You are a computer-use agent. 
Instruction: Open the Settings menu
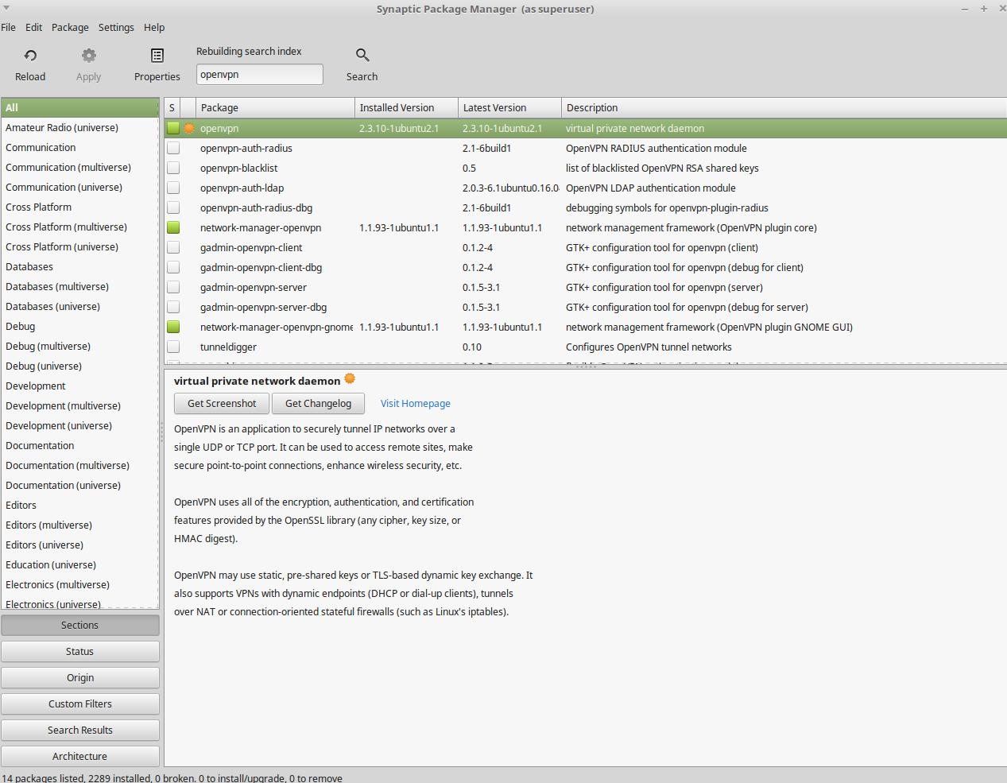[116, 27]
